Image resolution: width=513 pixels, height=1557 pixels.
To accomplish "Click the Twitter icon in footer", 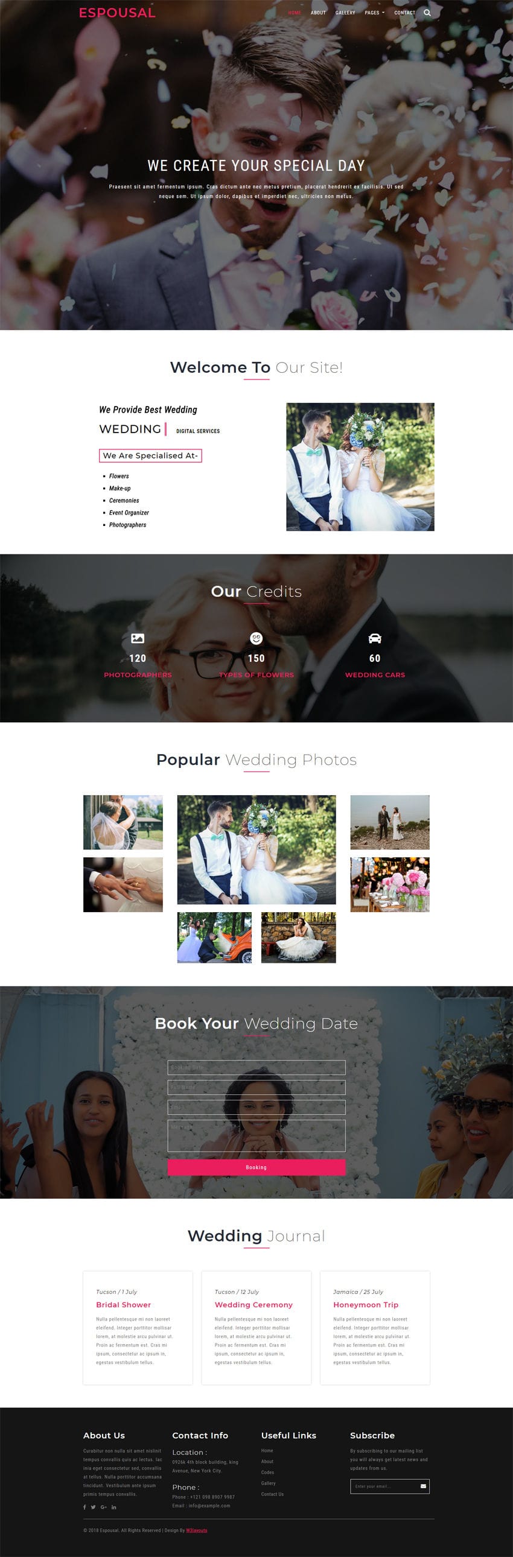I will (x=93, y=1508).
